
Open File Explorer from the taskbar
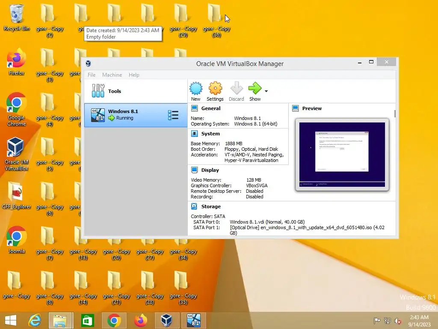coord(61,320)
